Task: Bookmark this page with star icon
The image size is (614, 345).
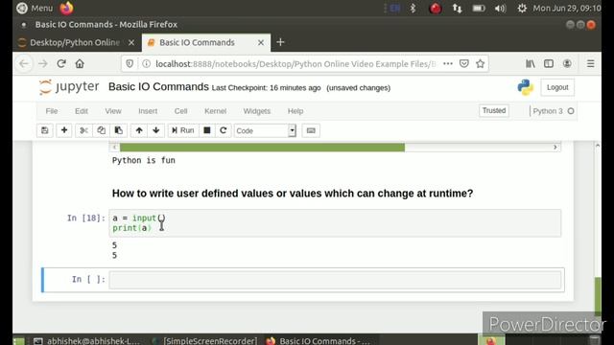Action: click(x=481, y=64)
